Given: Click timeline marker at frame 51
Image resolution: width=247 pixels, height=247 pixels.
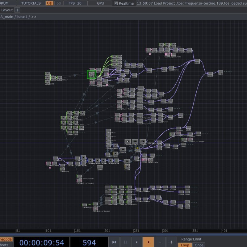Looking at the screenshot, I should pos(18,231).
